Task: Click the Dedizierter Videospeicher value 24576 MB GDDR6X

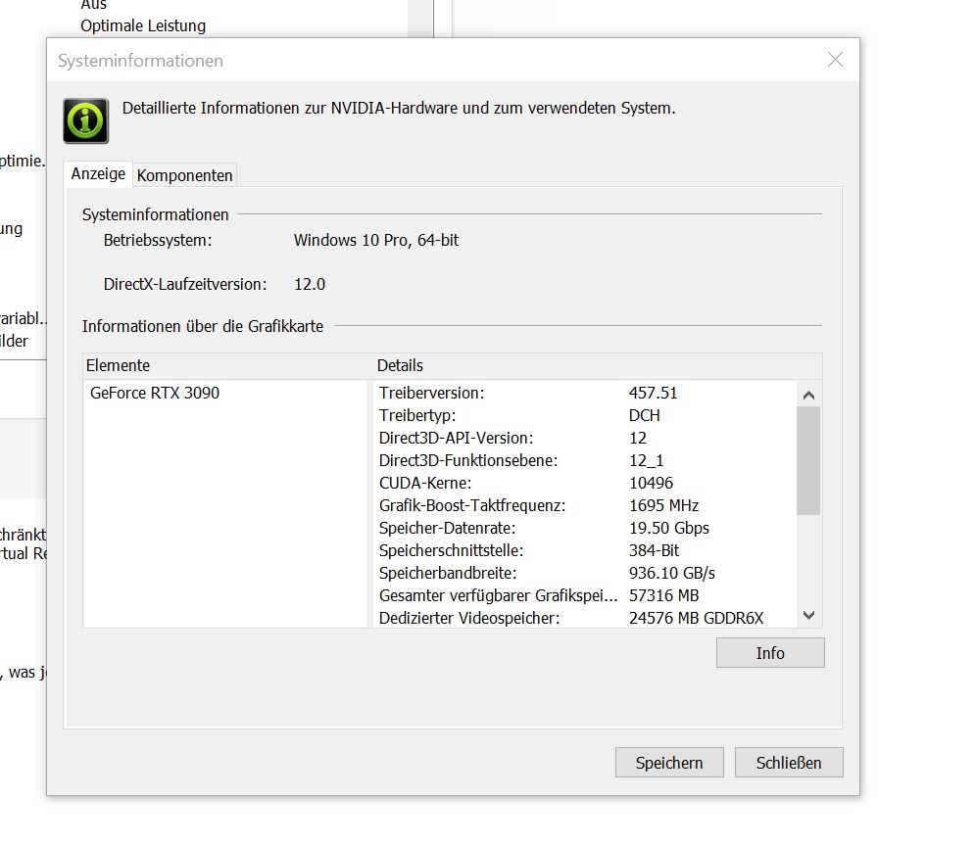Action: pos(697,618)
